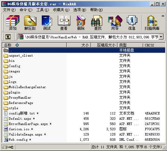This screenshot has height=151, width=167.
Task: Sort by Size (大小) column header
Action: [x=79, y=45]
